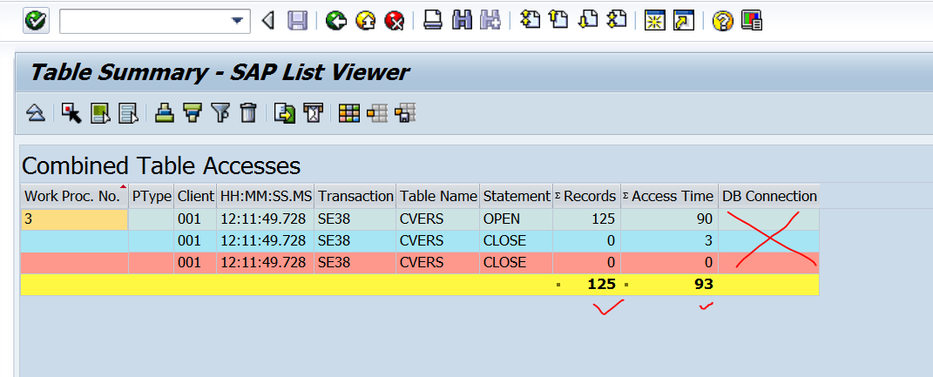Screen dimensions: 933x377
Task: Go to the previous page icon
Action: point(558,20)
